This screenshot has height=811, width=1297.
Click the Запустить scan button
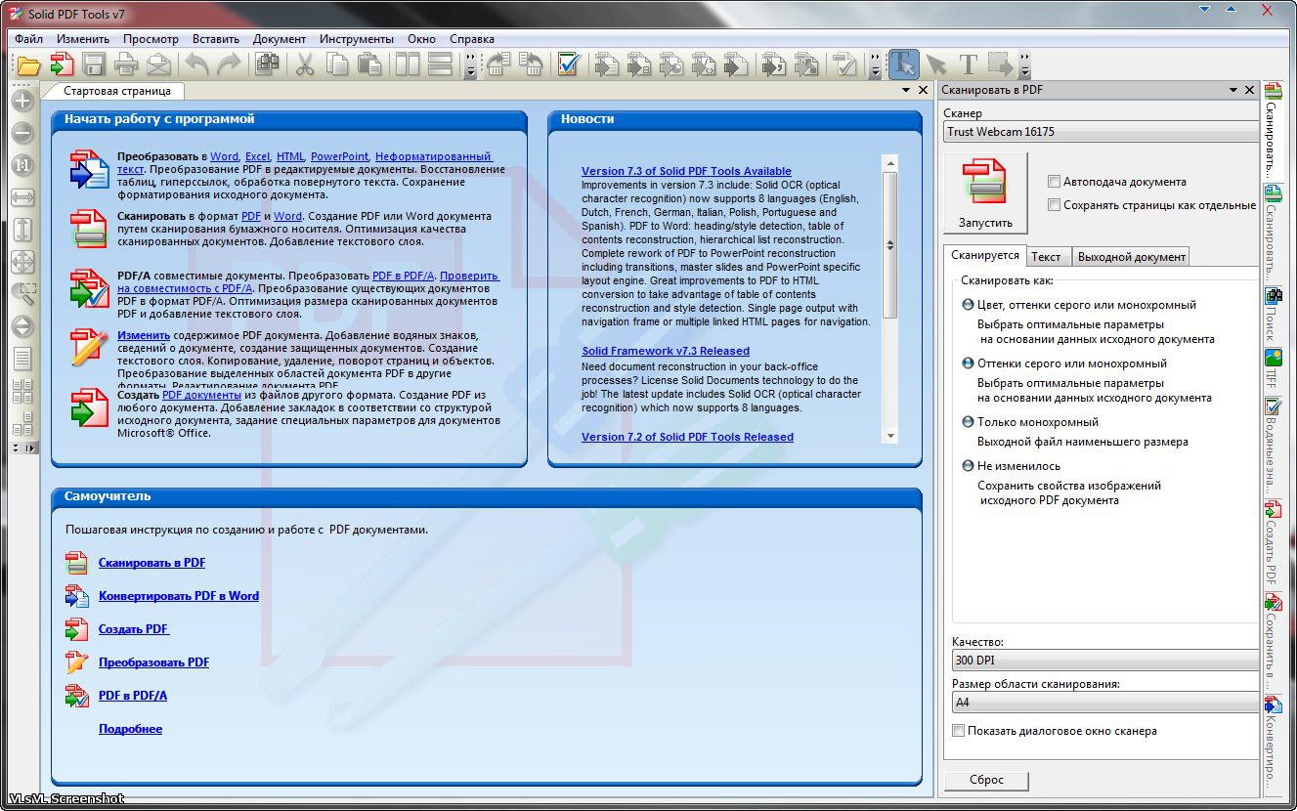985,192
